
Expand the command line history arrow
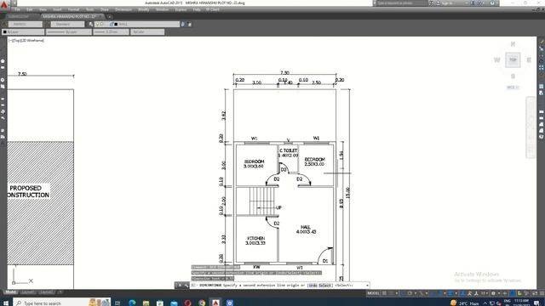tap(367, 286)
